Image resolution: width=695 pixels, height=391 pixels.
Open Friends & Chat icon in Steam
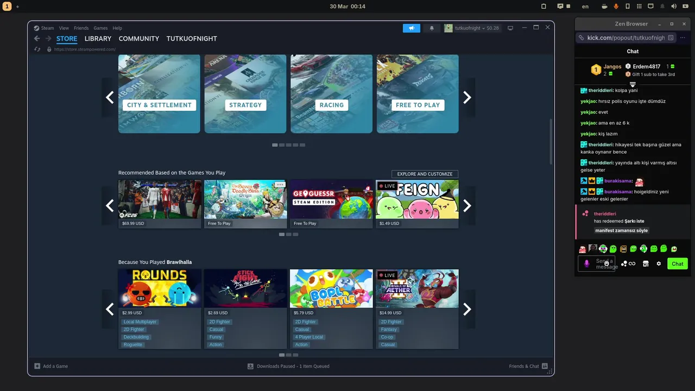click(x=545, y=366)
